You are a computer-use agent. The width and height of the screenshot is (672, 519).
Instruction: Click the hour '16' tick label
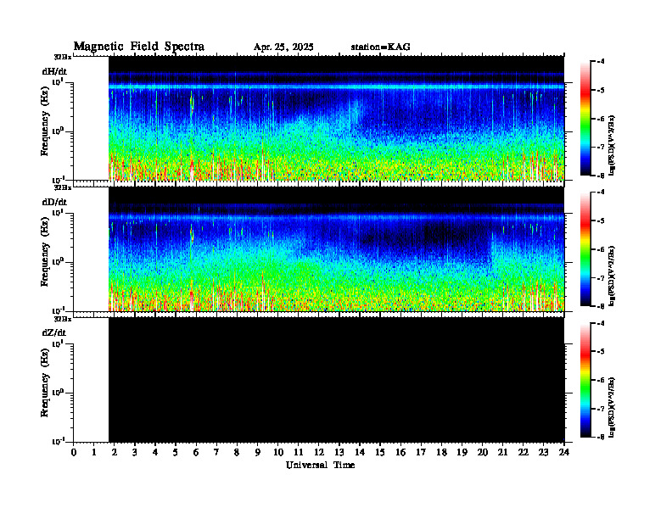[400, 453]
